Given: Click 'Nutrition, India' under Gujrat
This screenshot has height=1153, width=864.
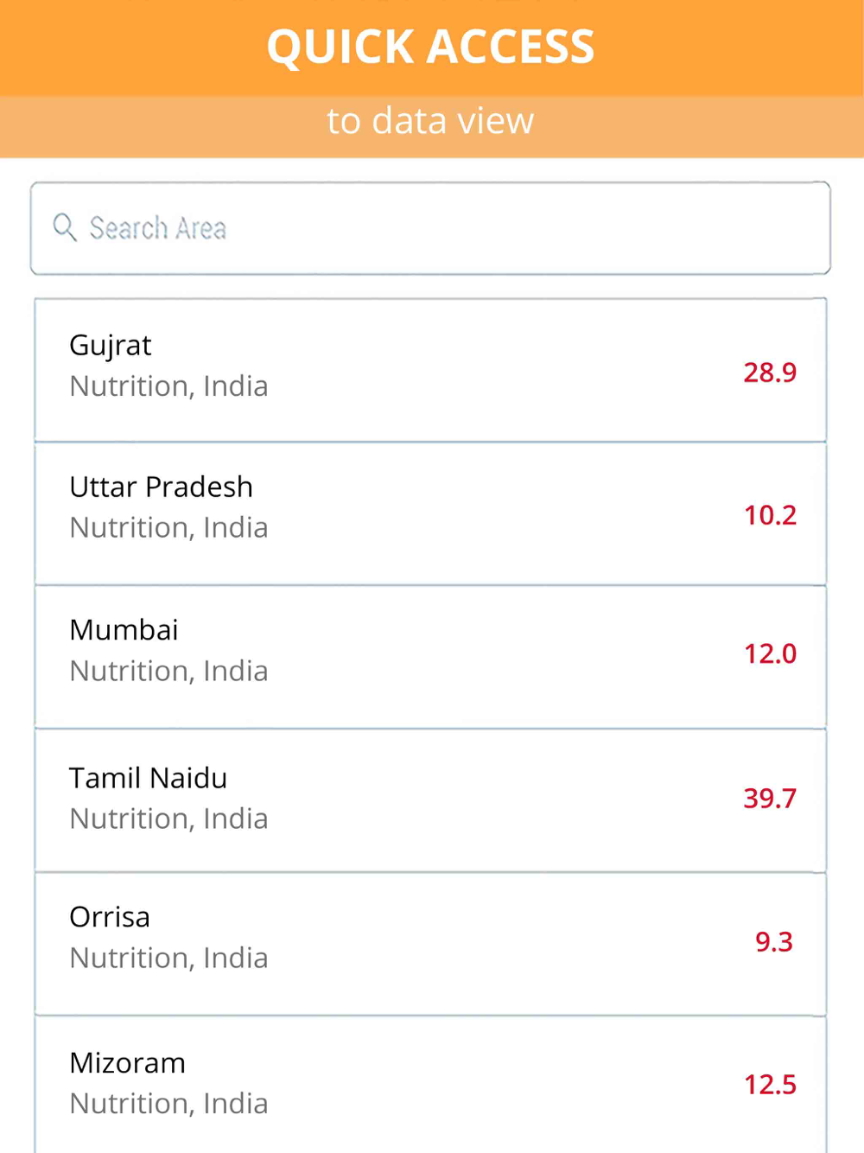Looking at the screenshot, I should click(x=168, y=386).
